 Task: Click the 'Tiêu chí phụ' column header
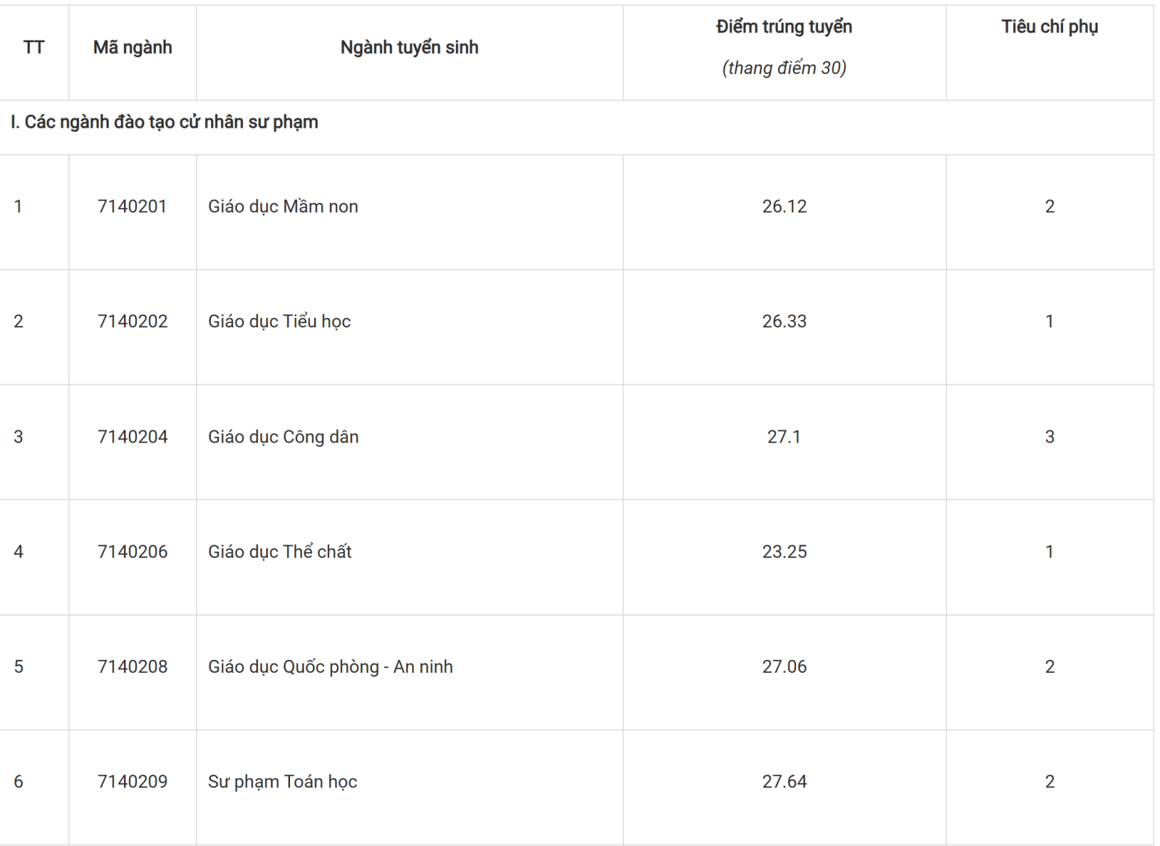coord(1050,27)
